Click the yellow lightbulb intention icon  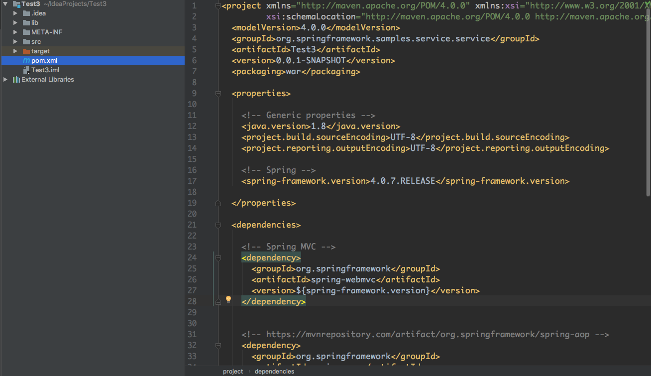(x=228, y=299)
